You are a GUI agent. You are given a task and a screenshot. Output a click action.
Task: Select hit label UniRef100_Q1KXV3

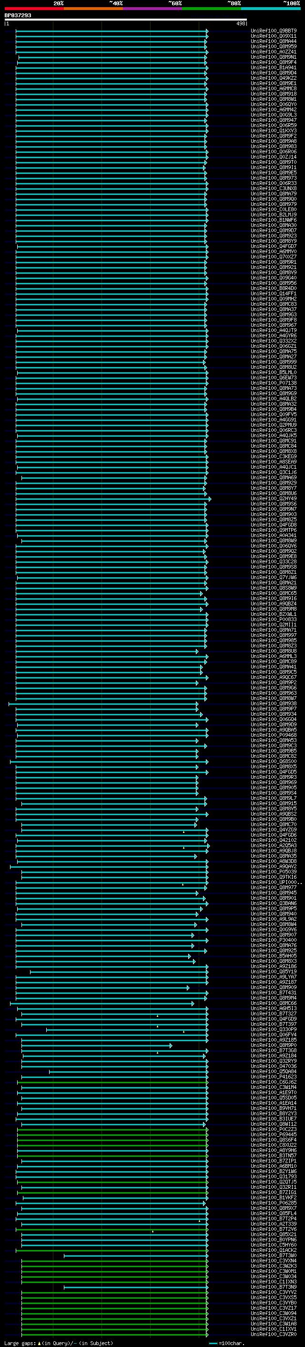(x=273, y=131)
